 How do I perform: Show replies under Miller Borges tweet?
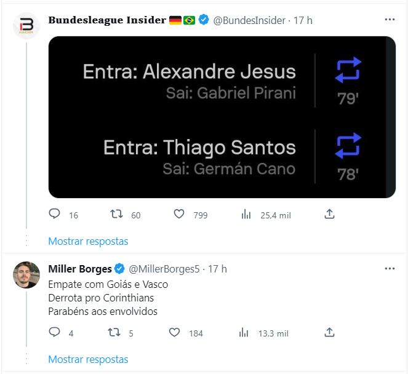pyautogui.click(x=88, y=359)
